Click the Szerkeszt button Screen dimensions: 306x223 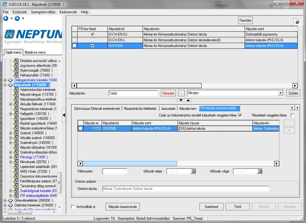click(x=211, y=206)
